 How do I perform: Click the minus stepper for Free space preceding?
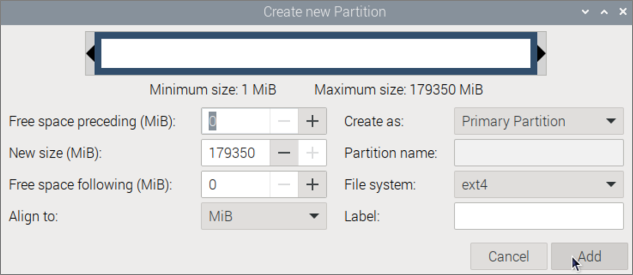pos(284,121)
